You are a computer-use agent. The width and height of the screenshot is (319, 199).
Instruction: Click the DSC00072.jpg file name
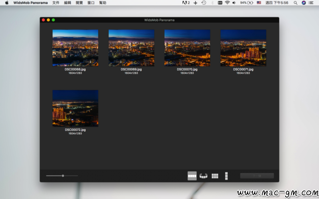click(75, 130)
